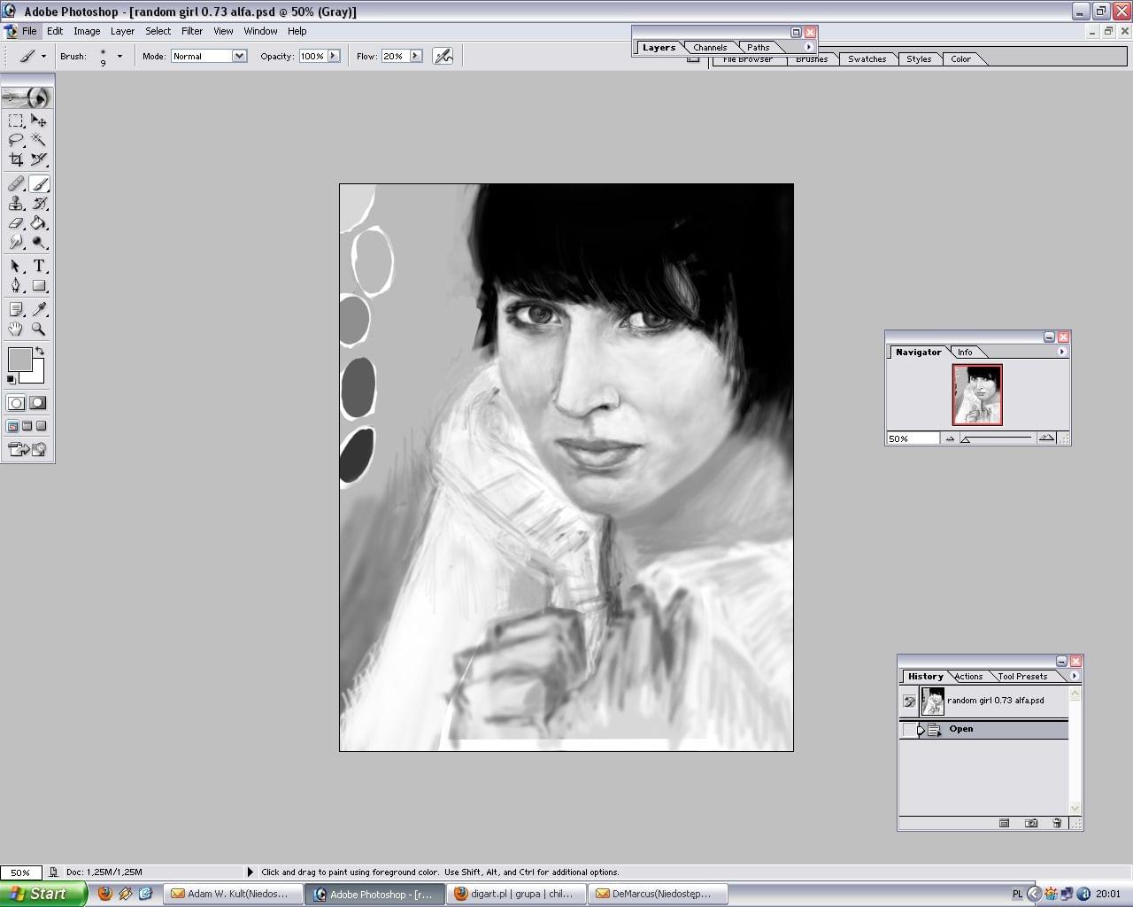Select the Clone Stamp tool
This screenshot has width=1133, height=907.
tap(16, 204)
